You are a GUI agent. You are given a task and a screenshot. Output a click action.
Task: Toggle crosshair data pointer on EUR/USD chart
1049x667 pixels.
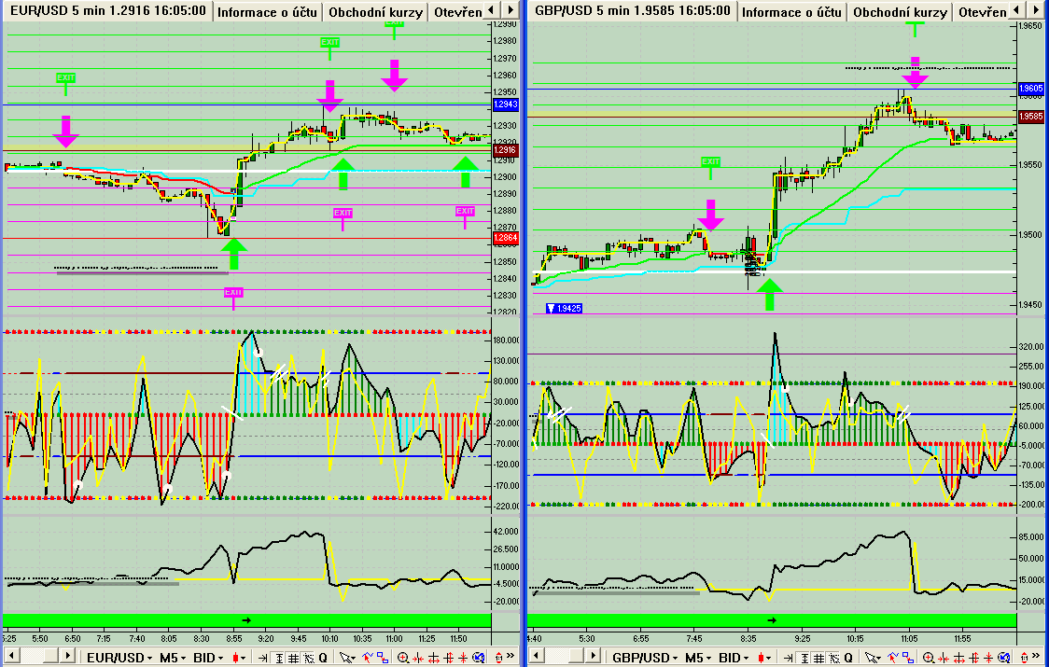(308, 658)
